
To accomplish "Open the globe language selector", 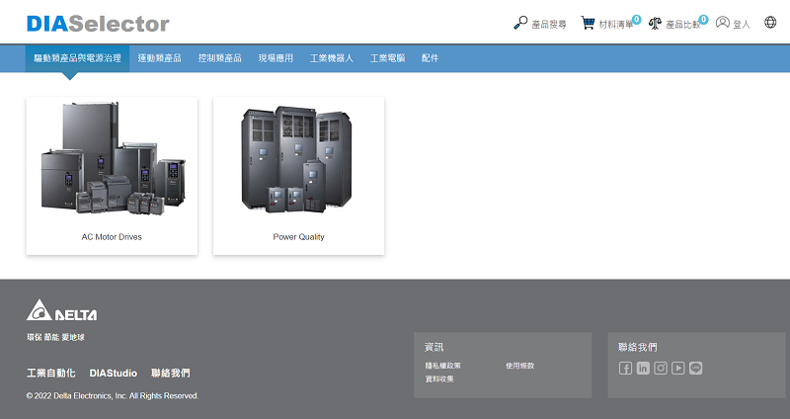I will click(x=770, y=23).
